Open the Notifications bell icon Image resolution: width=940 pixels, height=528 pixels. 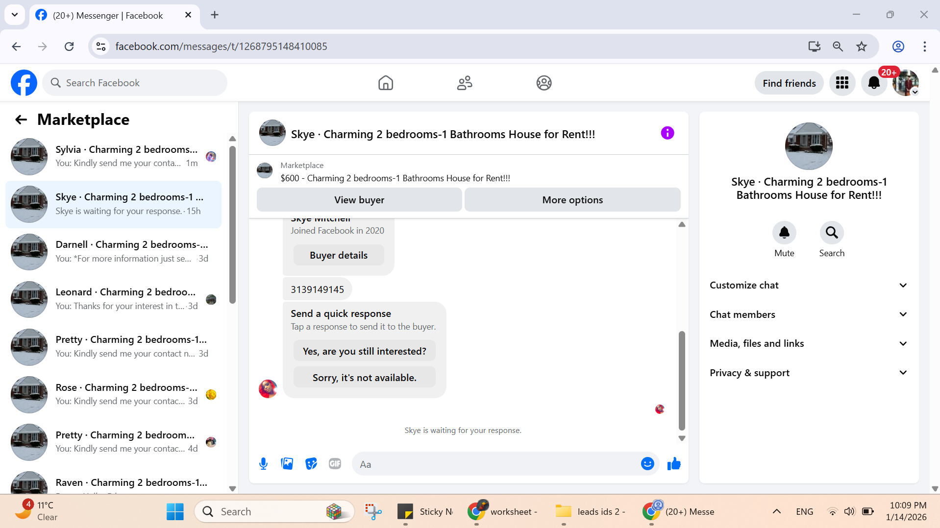click(x=874, y=83)
